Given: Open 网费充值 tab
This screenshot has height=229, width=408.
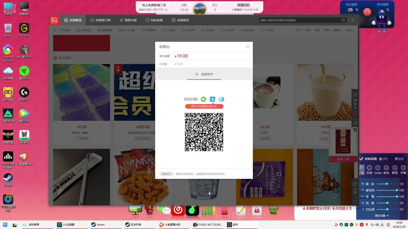Looking at the screenshot, I should coord(128,20).
